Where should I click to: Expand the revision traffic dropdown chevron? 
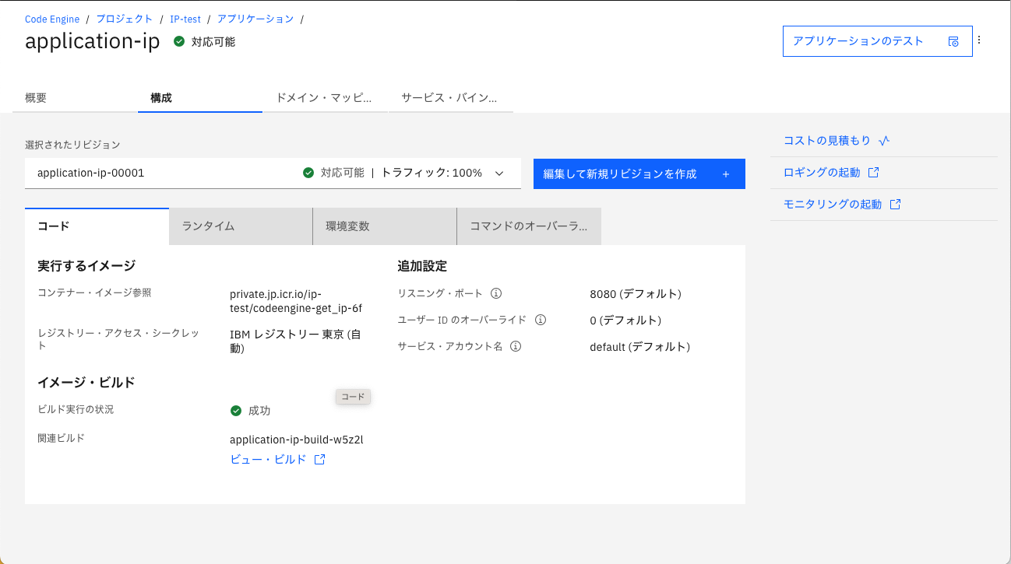pyautogui.click(x=499, y=173)
